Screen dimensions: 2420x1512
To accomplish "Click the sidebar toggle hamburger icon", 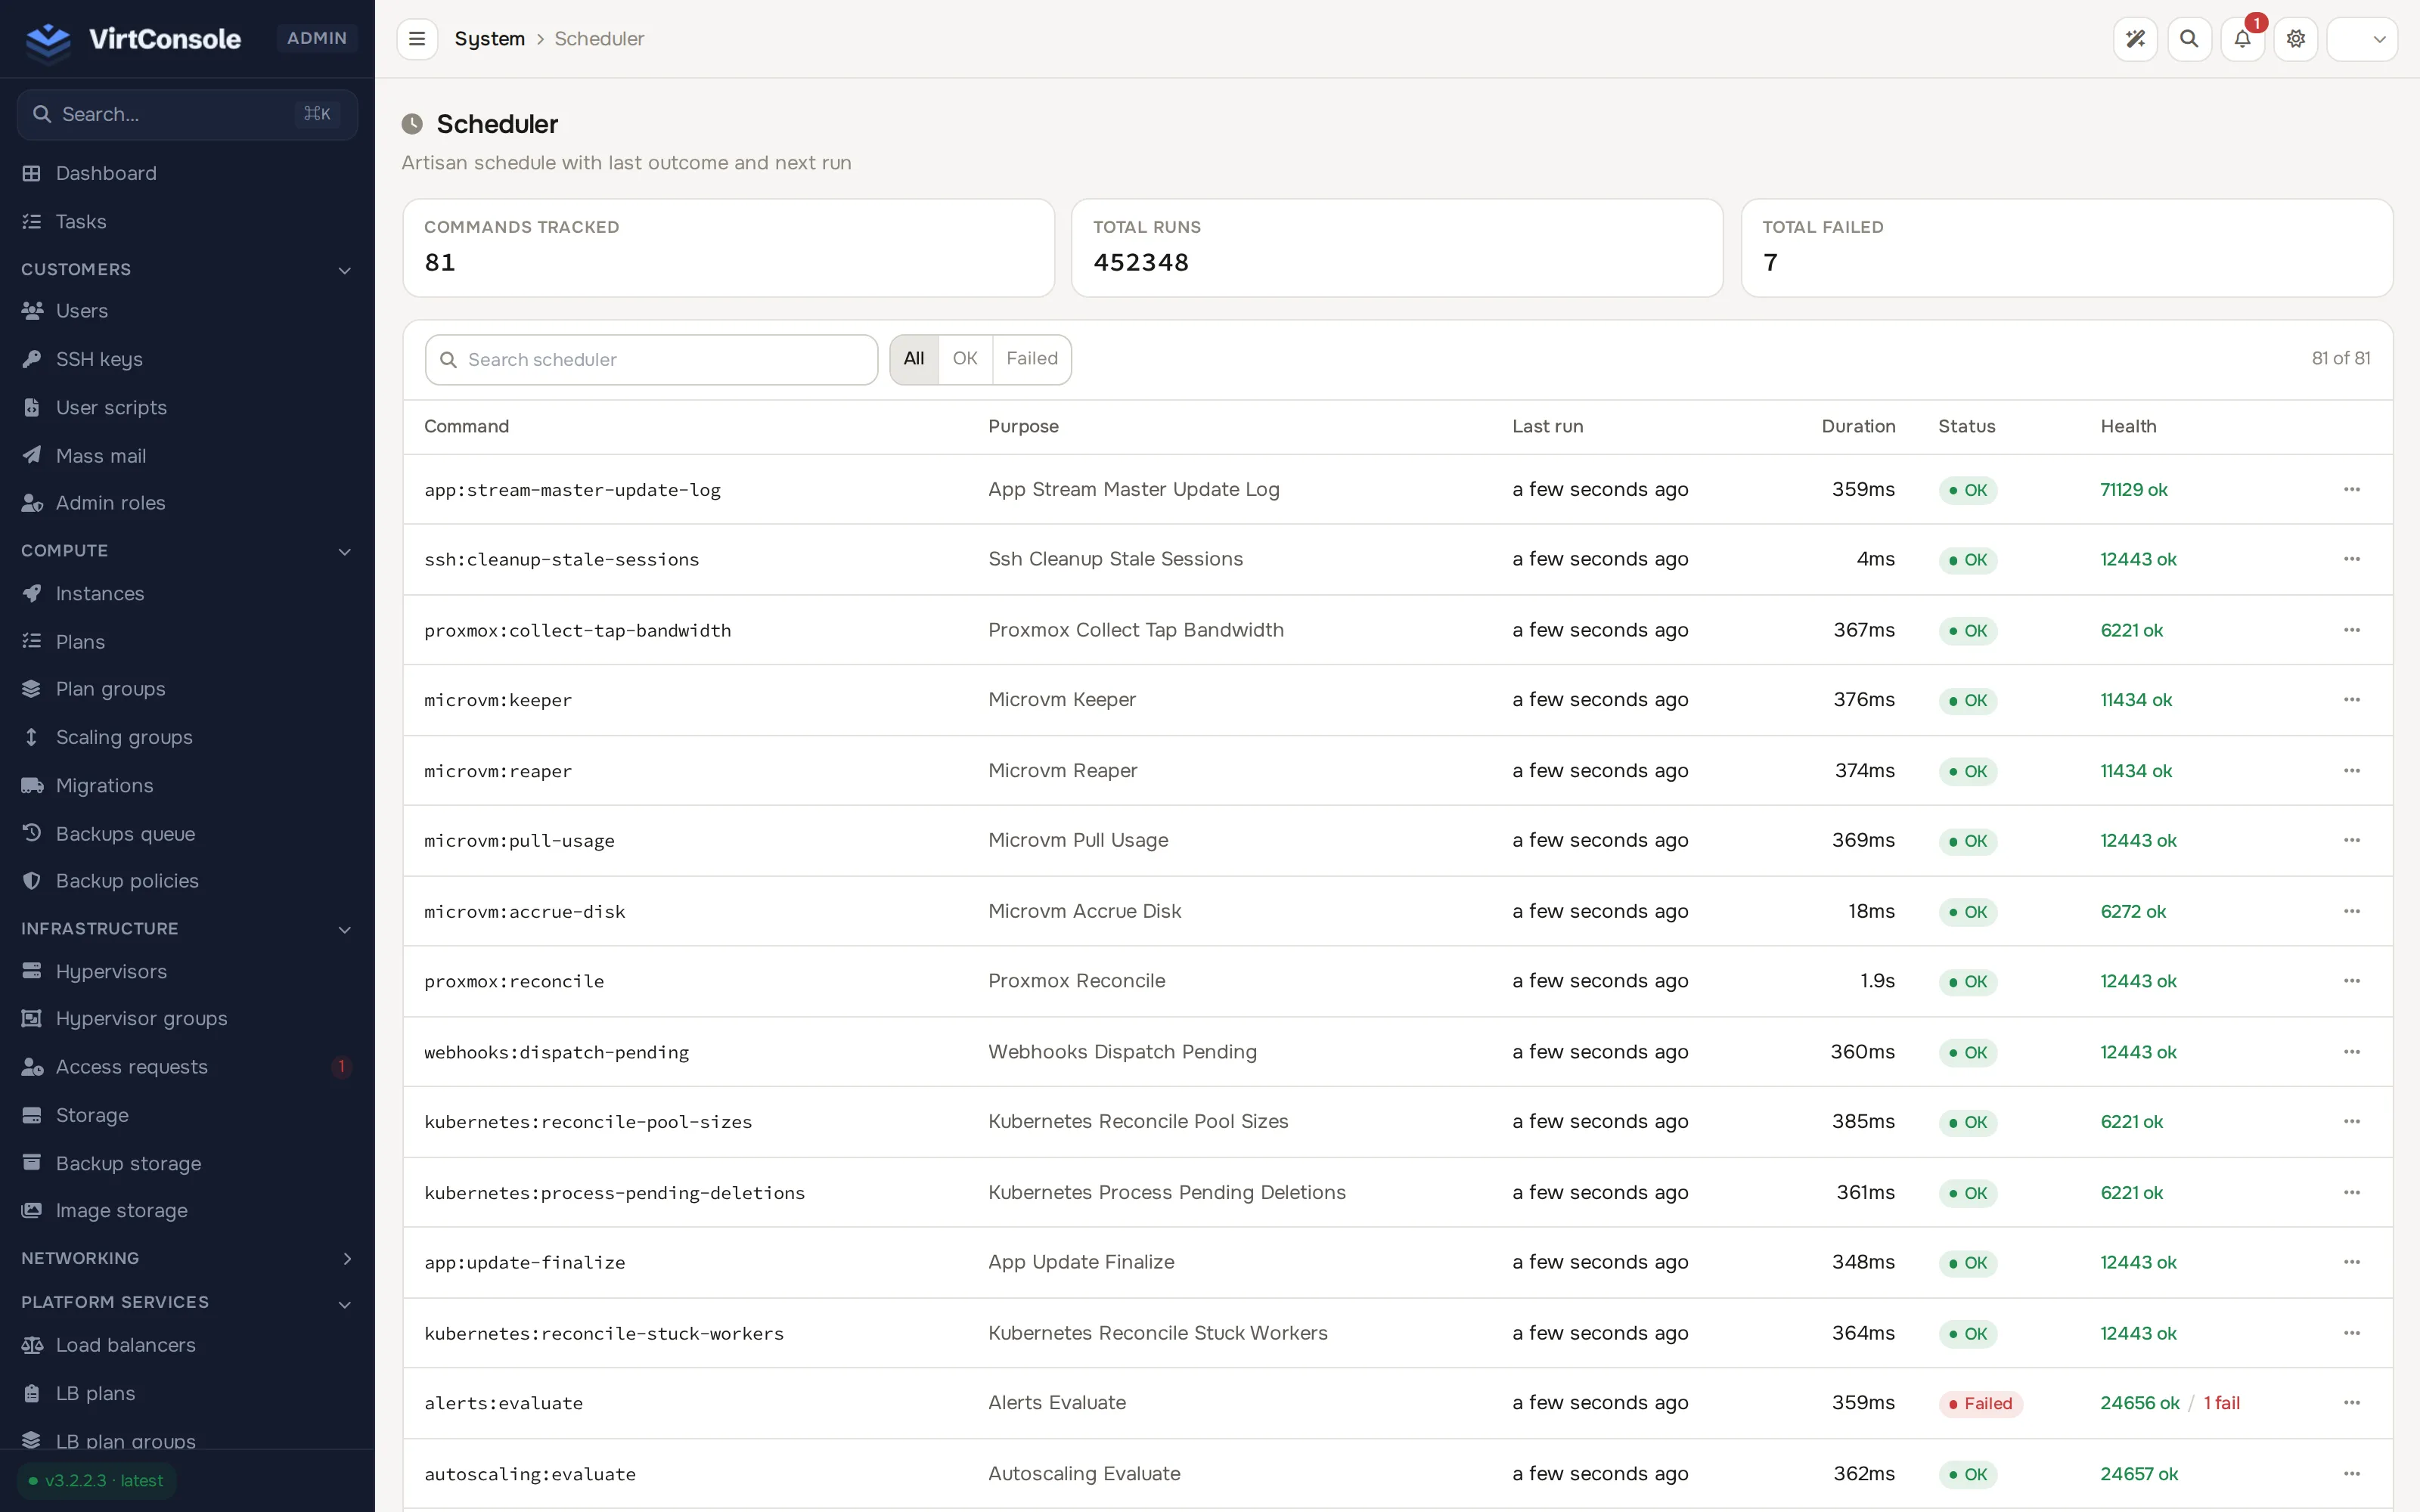I will coord(417,39).
